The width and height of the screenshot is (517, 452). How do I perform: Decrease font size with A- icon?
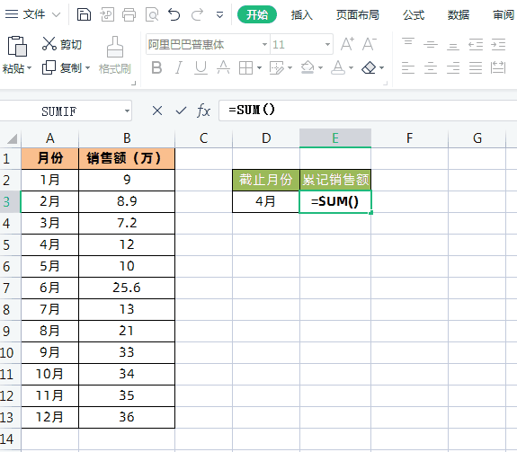(369, 44)
